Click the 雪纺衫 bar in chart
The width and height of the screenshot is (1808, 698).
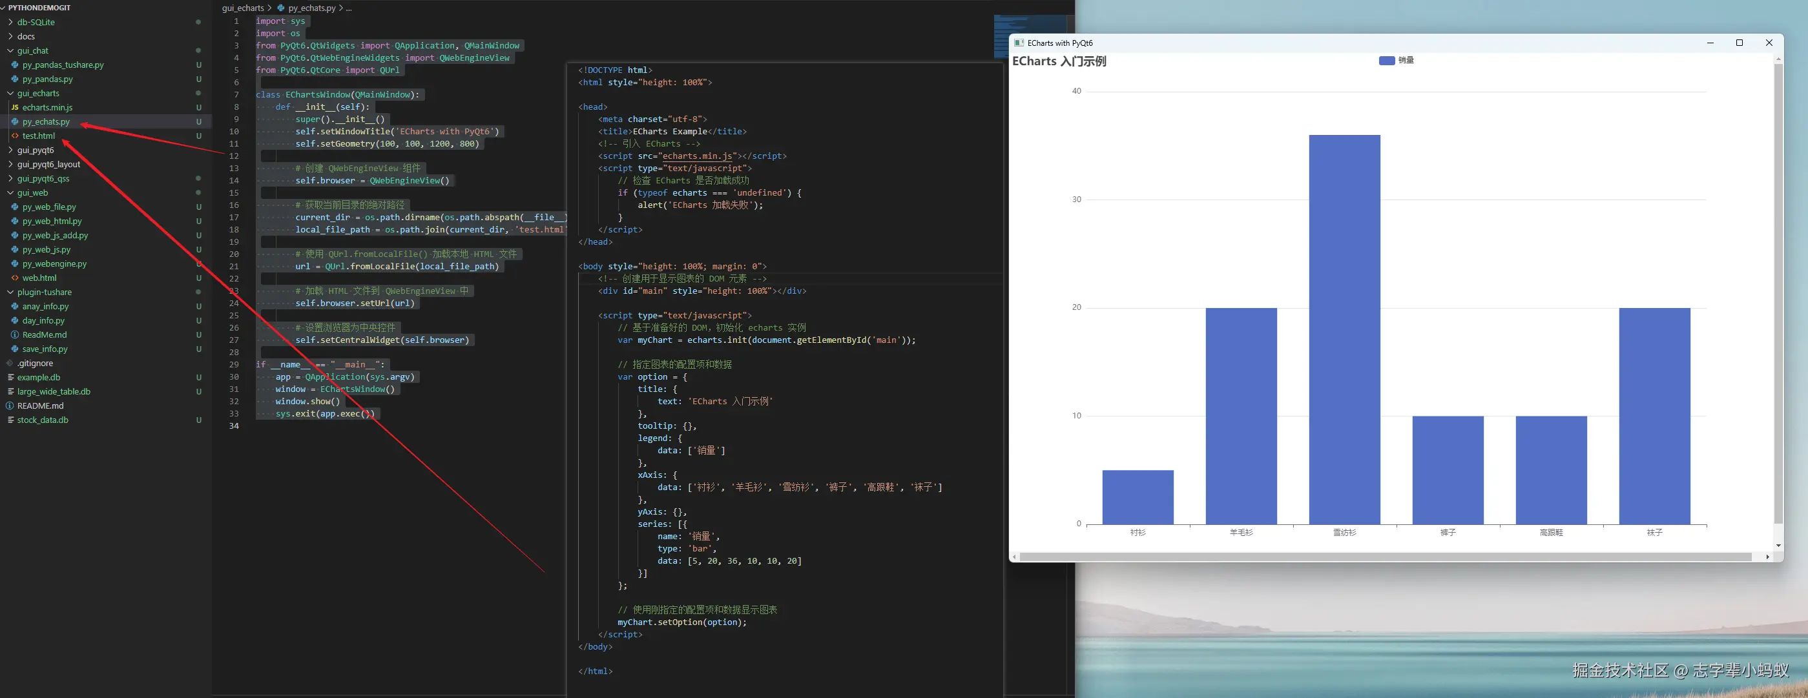pos(1344,330)
